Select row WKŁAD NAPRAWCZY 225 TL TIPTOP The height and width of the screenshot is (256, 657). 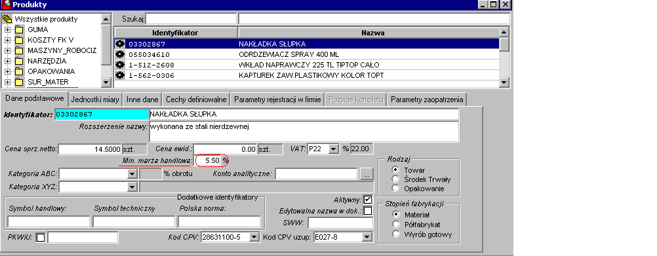[307, 65]
